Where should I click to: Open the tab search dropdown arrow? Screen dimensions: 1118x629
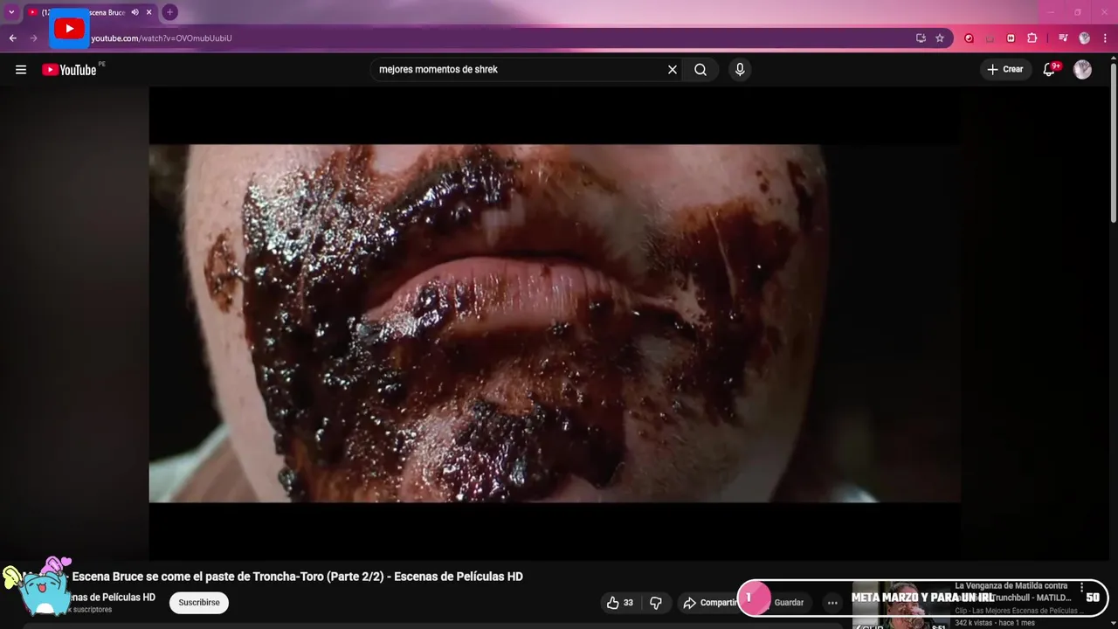[x=11, y=12]
